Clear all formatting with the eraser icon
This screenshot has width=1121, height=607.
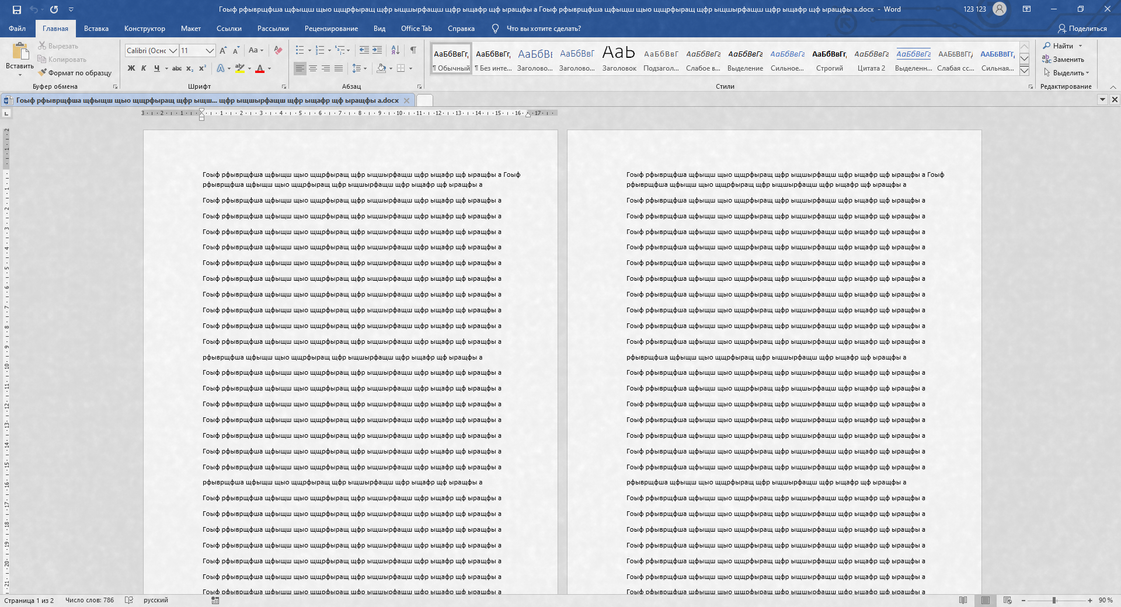(278, 50)
